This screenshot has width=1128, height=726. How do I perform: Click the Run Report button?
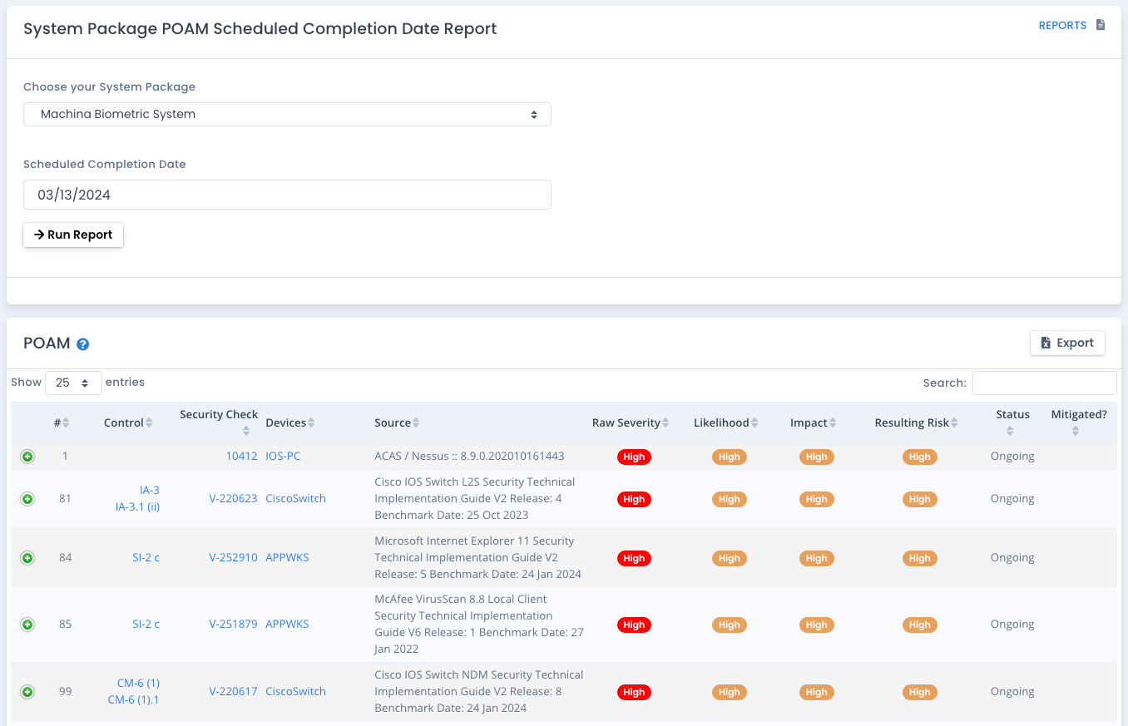click(73, 235)
